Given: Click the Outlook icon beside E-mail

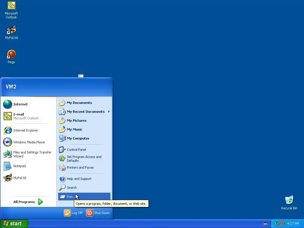Looking at the screenshot, I should pyautogui.click(x=7, y=116).
